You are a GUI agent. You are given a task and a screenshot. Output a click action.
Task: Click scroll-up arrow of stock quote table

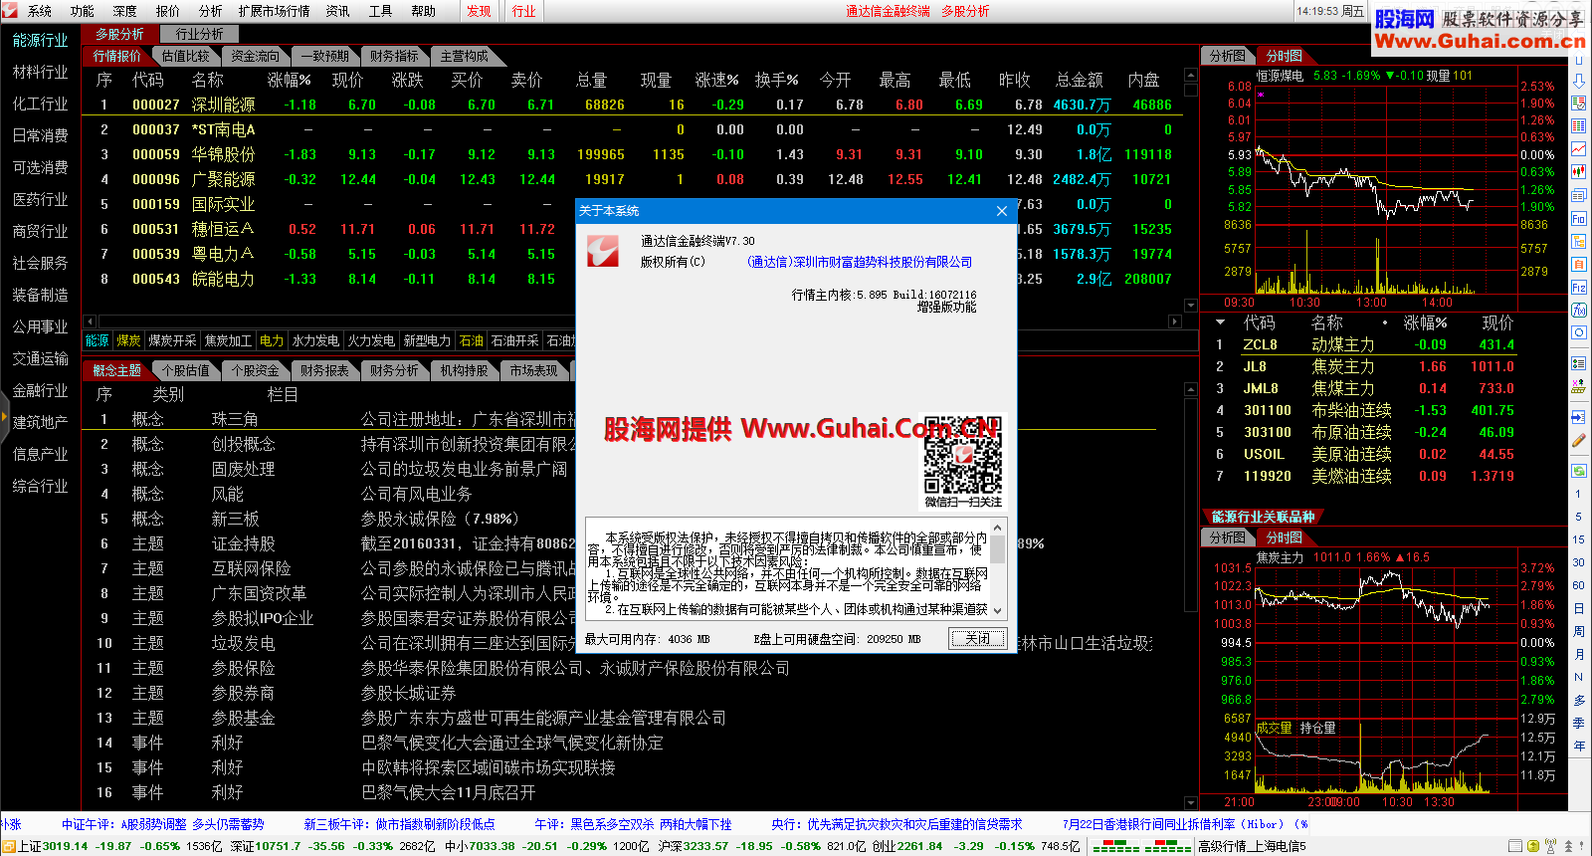coord(1191,75)
